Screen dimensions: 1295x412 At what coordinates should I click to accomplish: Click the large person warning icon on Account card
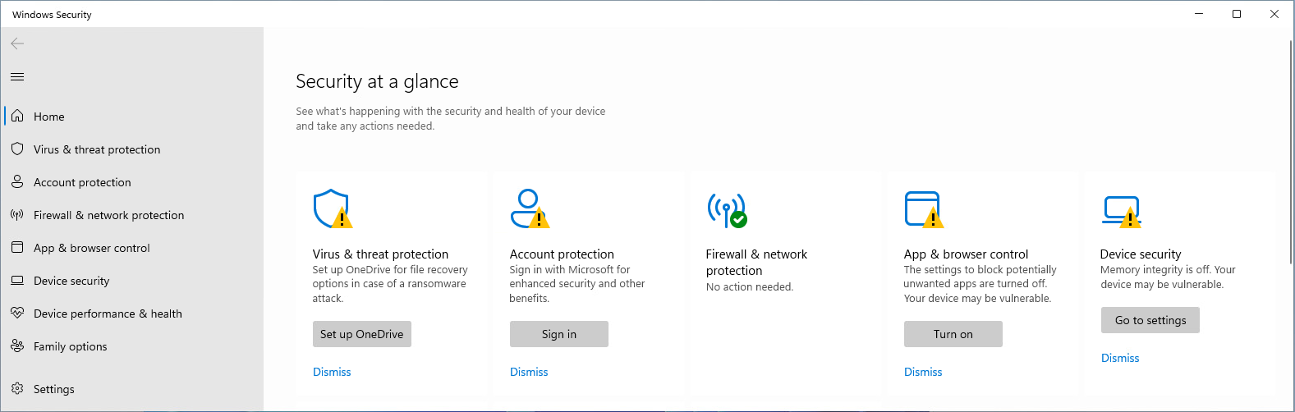530,208
